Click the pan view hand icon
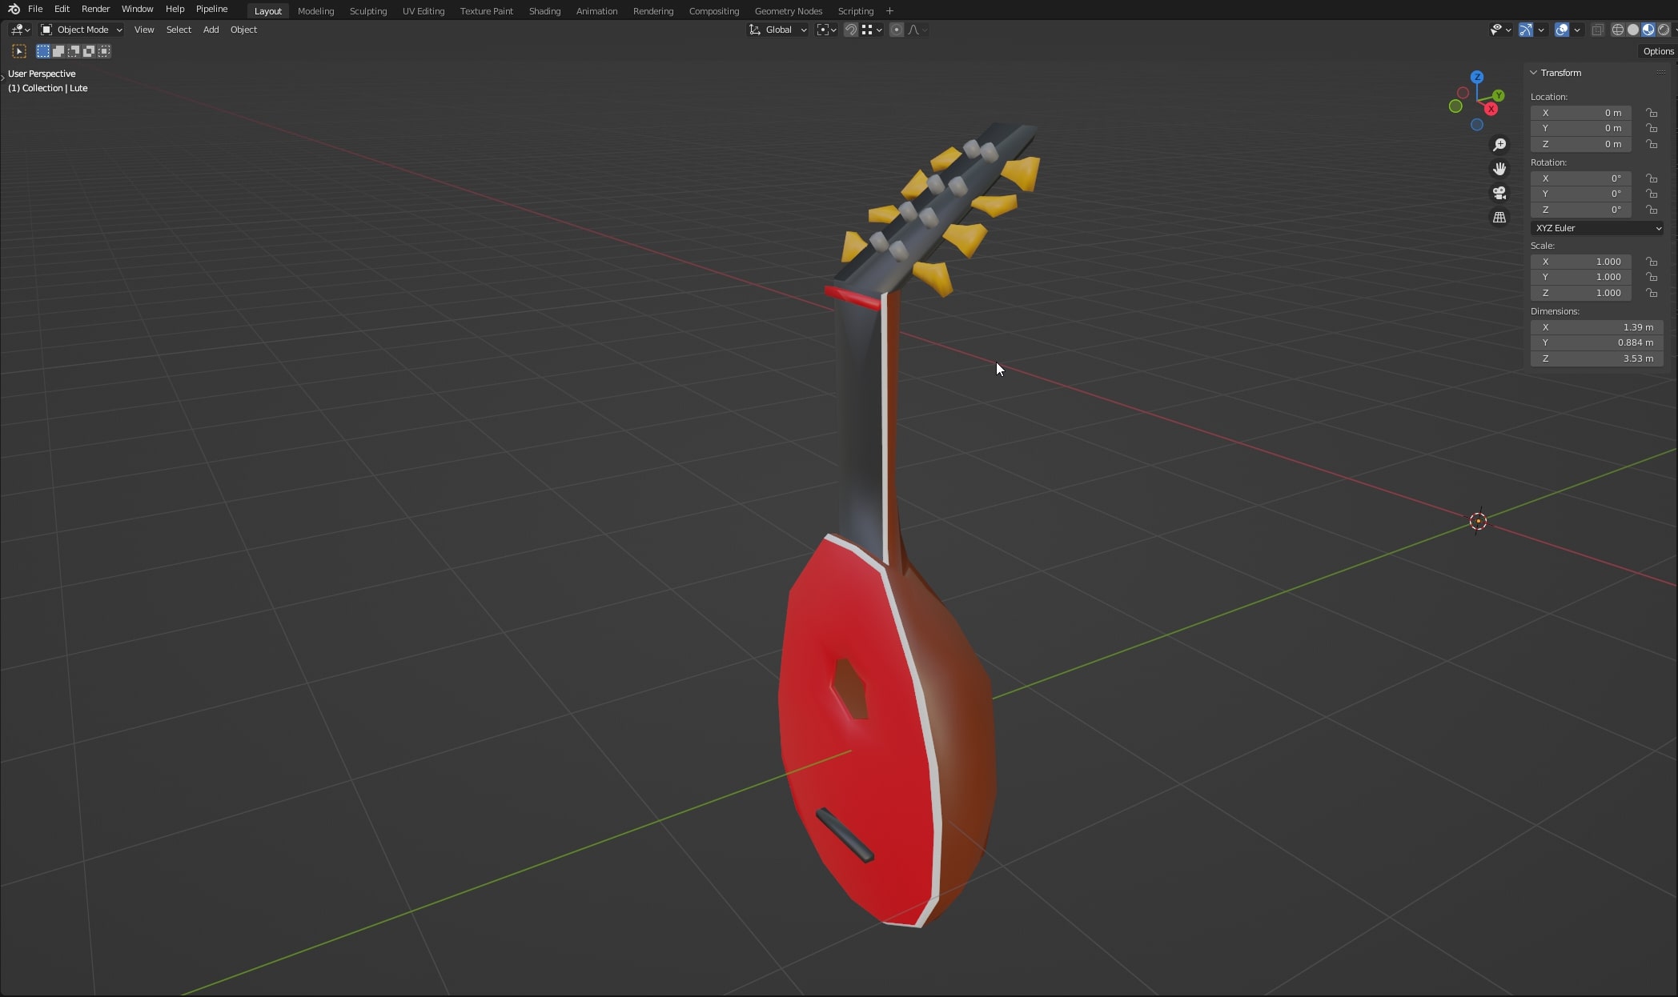 pyautogui.click(x=1499, y=169)
